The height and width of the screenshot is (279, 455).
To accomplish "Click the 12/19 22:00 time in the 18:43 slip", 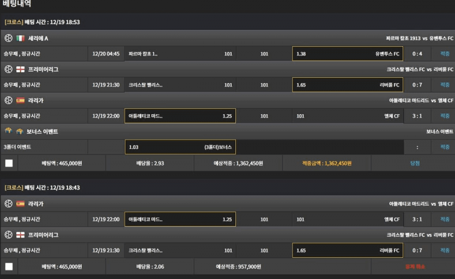I will coord(106,219).
